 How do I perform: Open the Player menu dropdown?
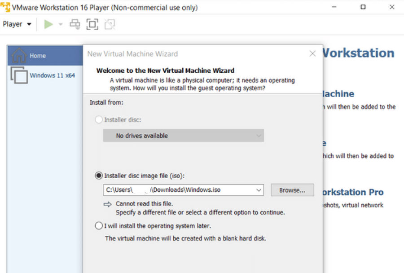click(17, 24)
